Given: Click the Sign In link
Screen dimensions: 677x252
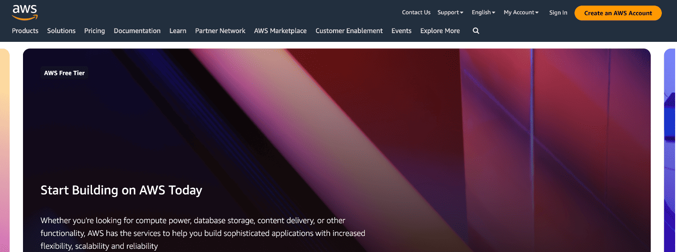Looking at the screenshot, I should click(558, 12).
